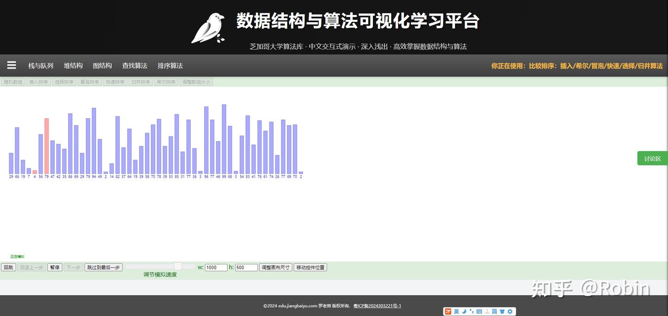Switch to the 排序算法 menu
Viewport: 668px width, 316px height.
170,65
